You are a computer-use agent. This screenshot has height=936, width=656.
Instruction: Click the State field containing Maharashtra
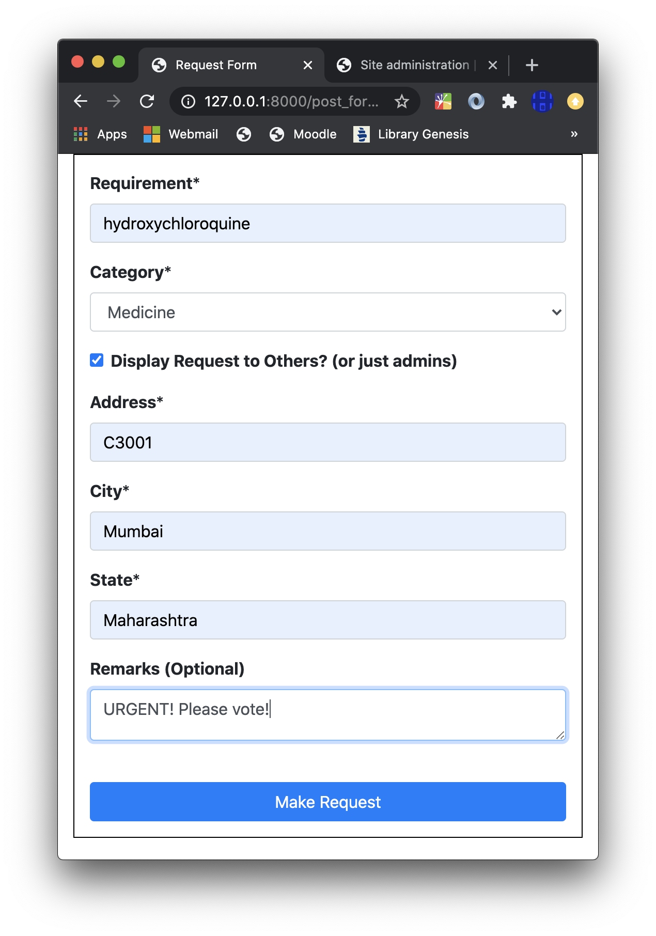click(328, 620)
